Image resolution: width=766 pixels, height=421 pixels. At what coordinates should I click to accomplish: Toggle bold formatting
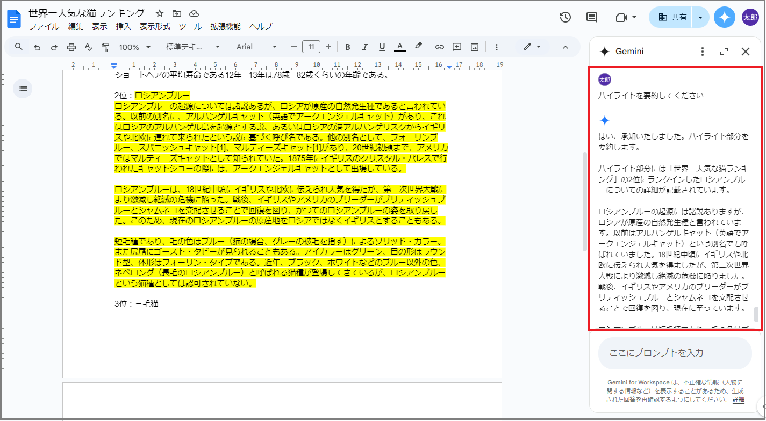click(348, 47)
